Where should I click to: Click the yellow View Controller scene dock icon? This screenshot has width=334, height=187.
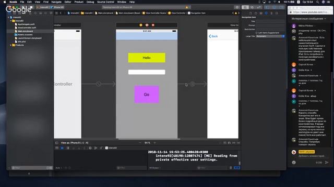coord(140,25)
